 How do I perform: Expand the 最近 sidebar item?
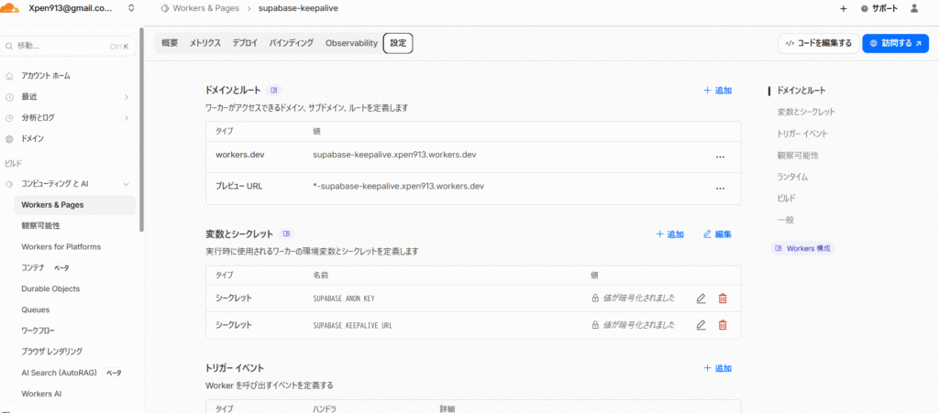tap(126, 96)
